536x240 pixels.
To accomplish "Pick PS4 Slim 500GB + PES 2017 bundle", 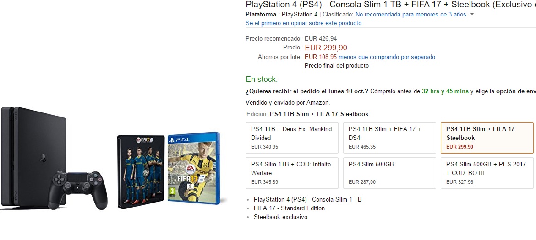I will coord(487,173).
